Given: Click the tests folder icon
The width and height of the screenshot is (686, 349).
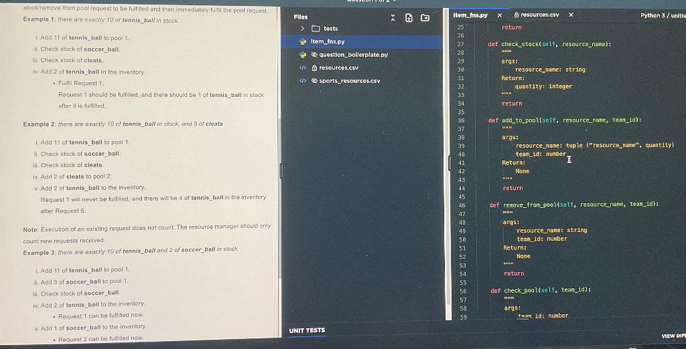Looking at the screenshot, I should click(316, 28).
